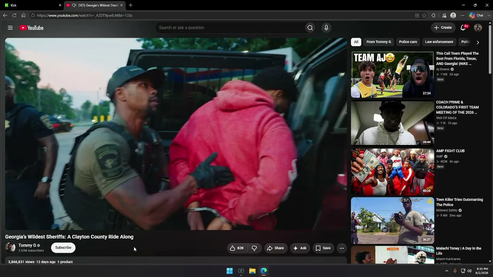Open the Windows Start menu

pos(230,271)
